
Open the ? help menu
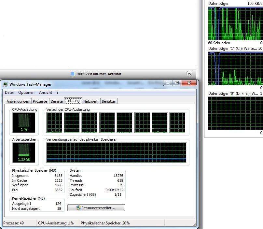pyautogui.click(x=58, y=93)
